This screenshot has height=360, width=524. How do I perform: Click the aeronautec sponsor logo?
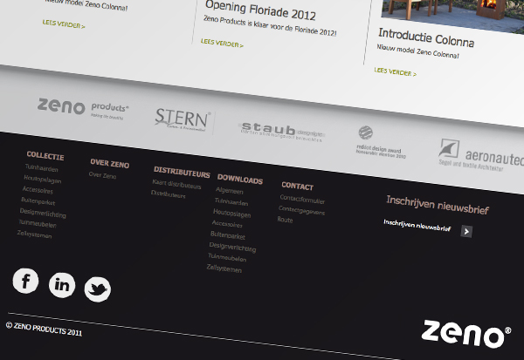coord(481,156)
